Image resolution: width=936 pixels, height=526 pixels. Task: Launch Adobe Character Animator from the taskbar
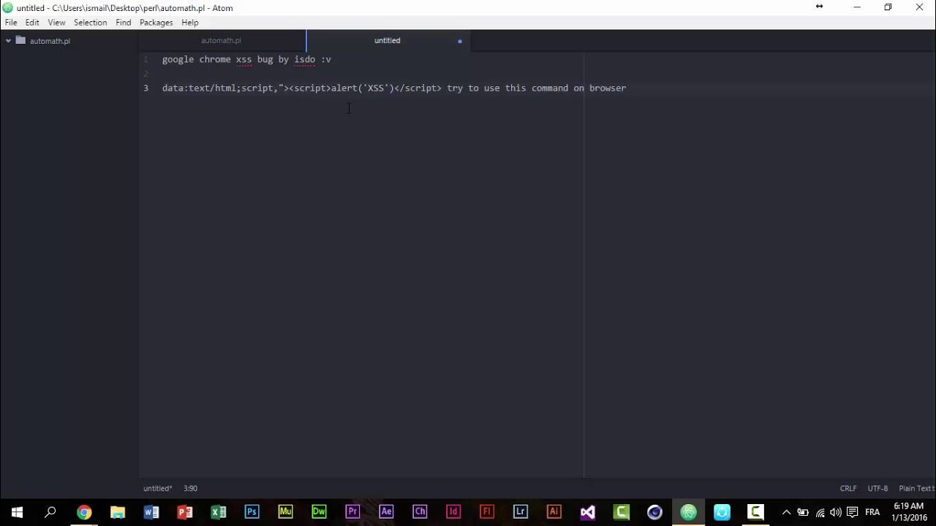click(x=420, y=512)
